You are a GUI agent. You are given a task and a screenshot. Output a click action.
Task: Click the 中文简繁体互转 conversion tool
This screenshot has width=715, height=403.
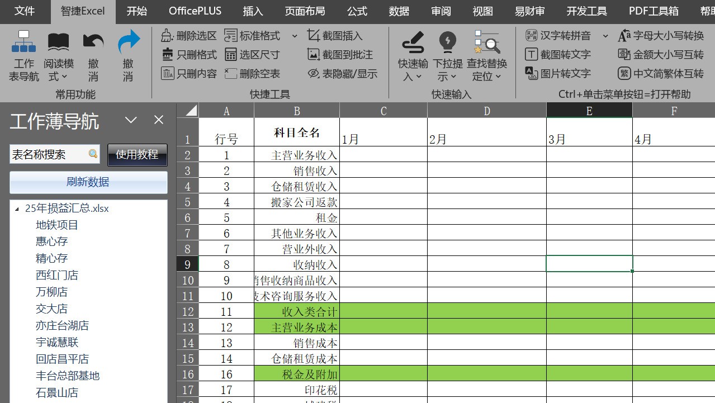coord(661,73)
